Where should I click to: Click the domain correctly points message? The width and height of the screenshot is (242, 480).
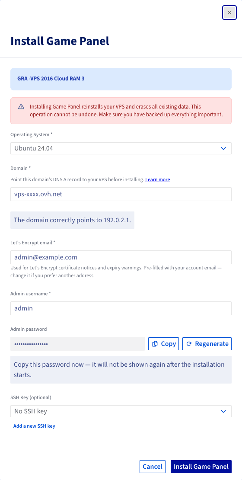click(73, 220)
